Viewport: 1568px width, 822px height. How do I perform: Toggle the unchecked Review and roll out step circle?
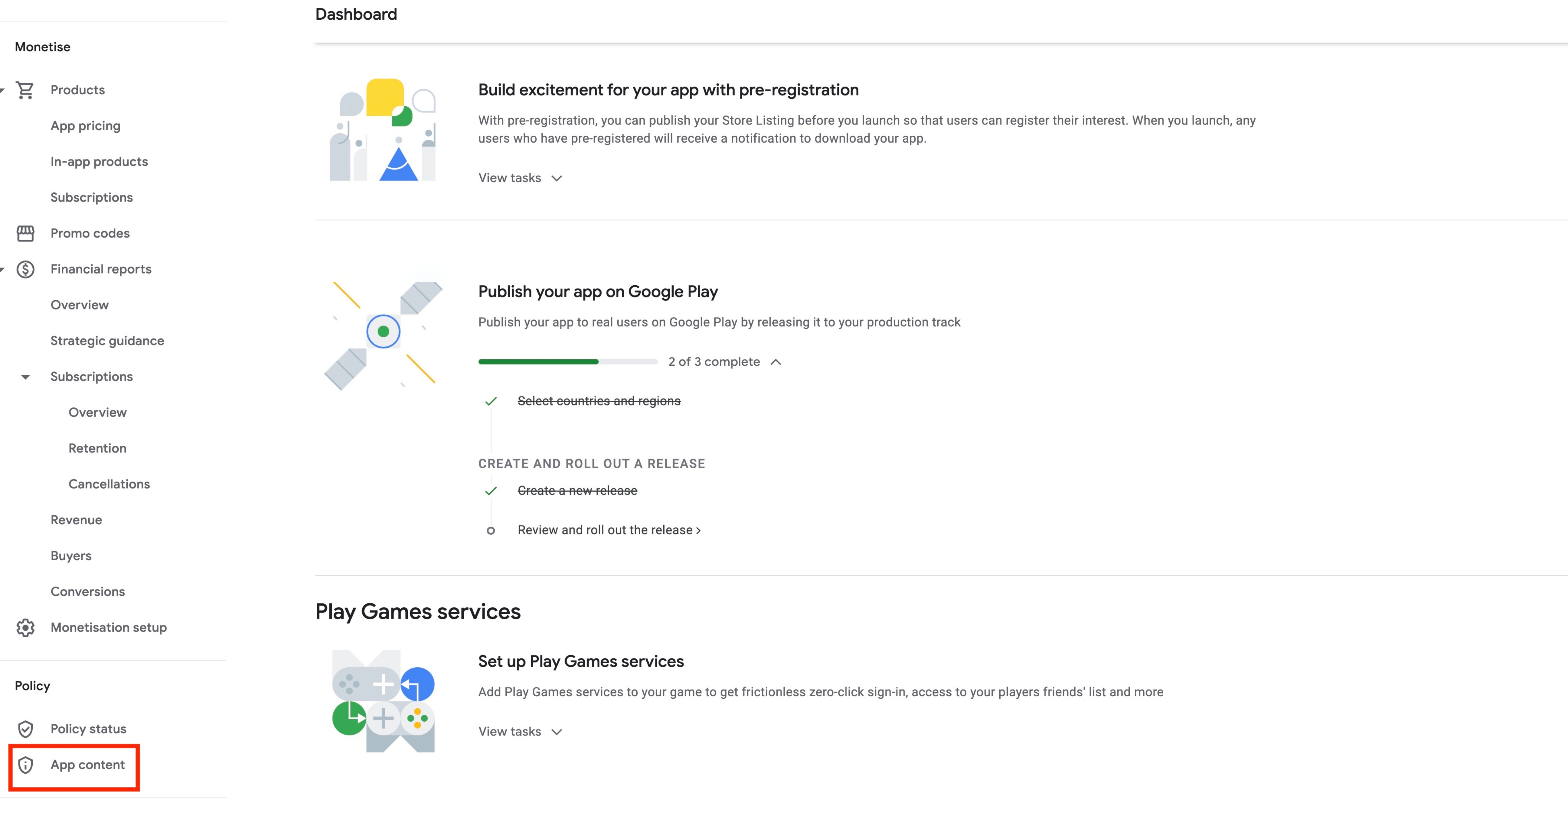coord(491,531)
